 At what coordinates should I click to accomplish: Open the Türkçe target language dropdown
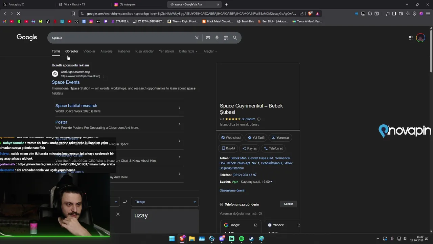click(165, 202)
